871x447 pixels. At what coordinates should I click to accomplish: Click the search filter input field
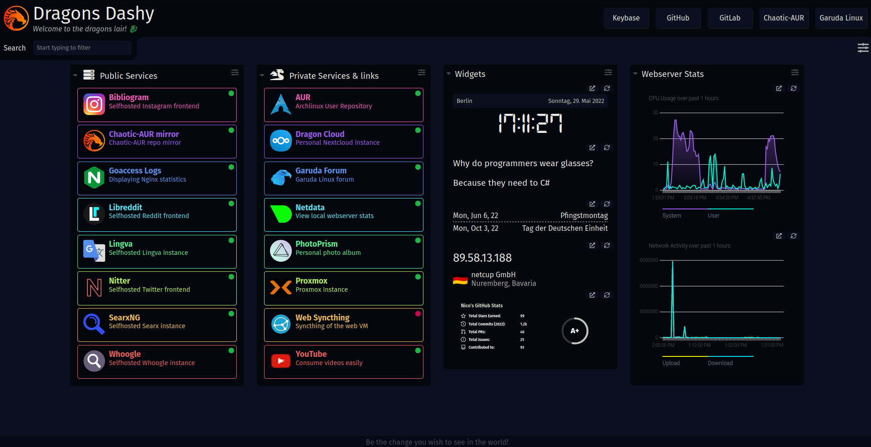point(82,48)
